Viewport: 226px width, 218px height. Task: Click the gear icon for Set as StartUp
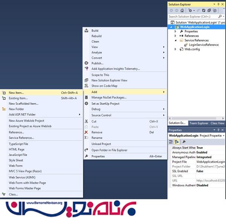point(86,104)
